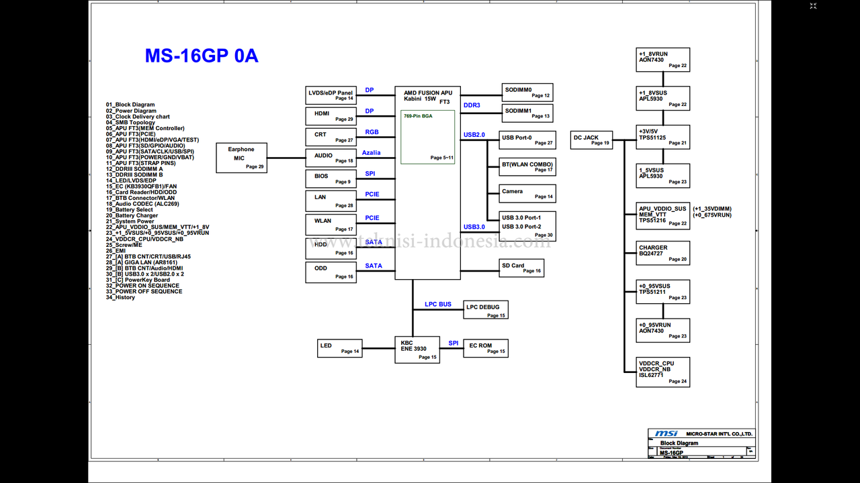Click the 'Earphone MIC' block
Image resolution: width=860 pixels, height=483 pixels.
(x=242, y=158)
